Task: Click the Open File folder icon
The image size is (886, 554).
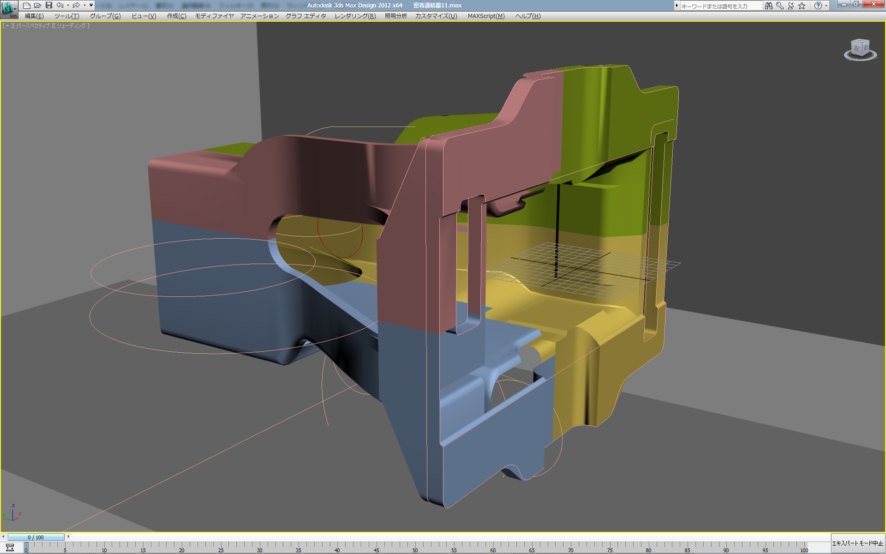Action: (38, 6)
